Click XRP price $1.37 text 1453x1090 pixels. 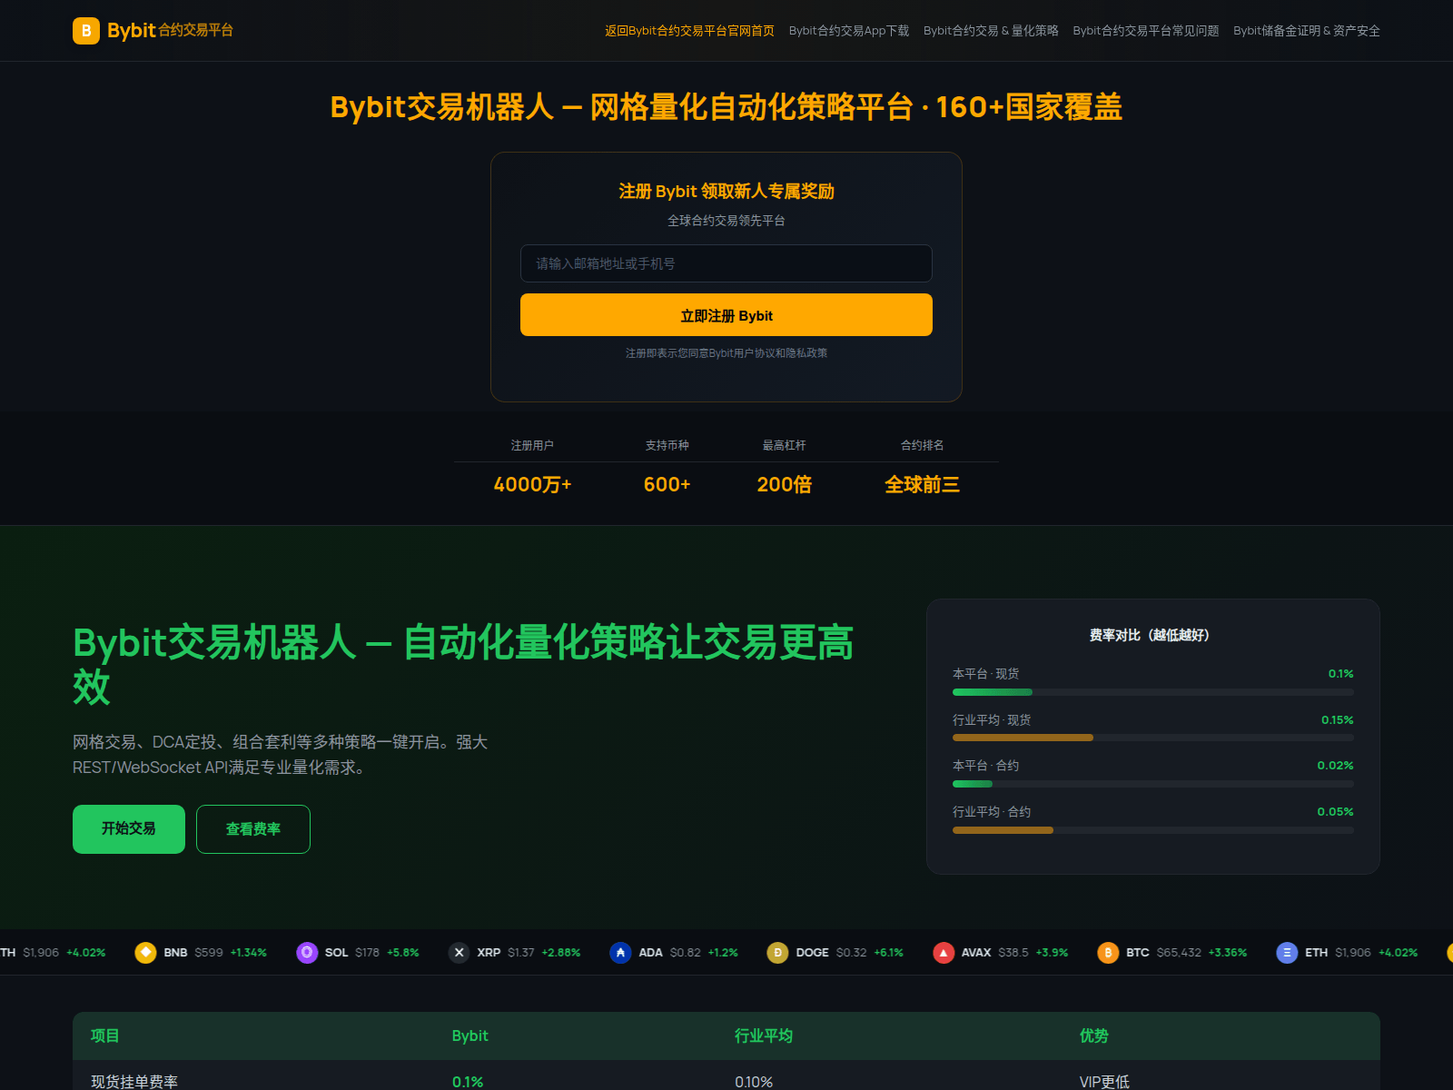[521, 953]
